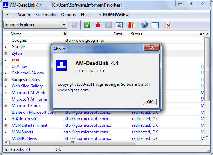Click the MSN Sports redirected, OK status
Image resolution: width=213 pixels, height=155 pixels.
pos(145,132)
